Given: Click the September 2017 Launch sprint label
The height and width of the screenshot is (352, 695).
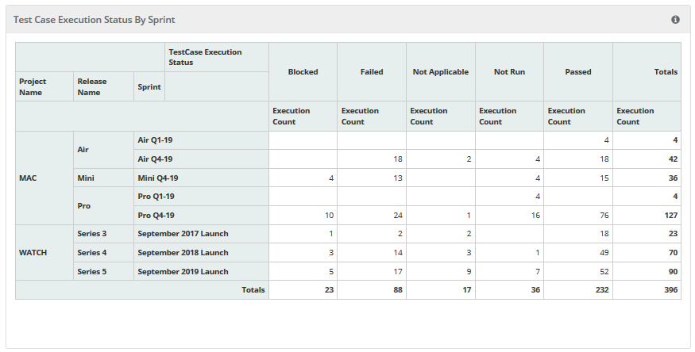Looking at the screenshot, I should (201, 234).
